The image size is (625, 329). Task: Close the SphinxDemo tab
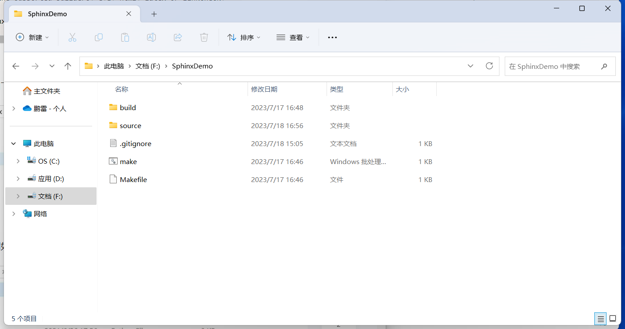coord(129,14)
